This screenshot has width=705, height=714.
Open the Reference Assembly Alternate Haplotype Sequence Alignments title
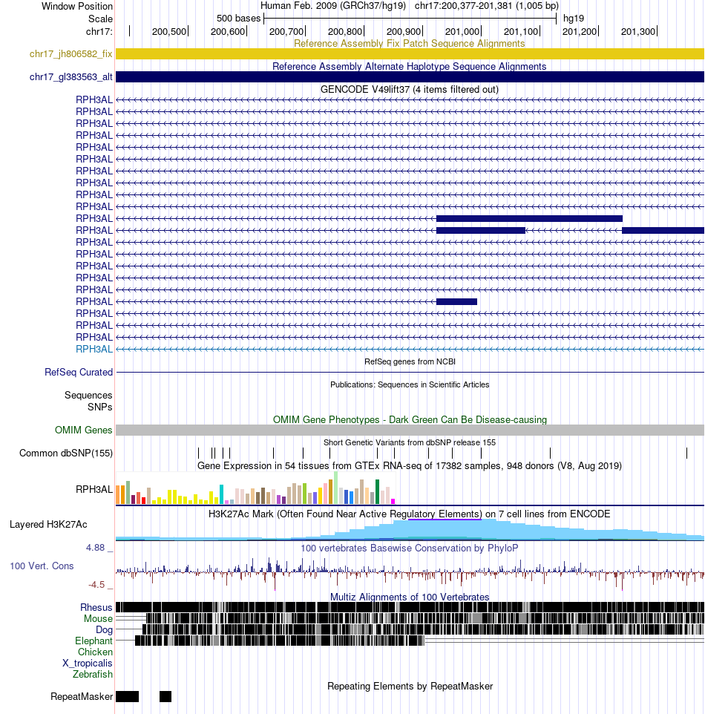coord(409,67)
